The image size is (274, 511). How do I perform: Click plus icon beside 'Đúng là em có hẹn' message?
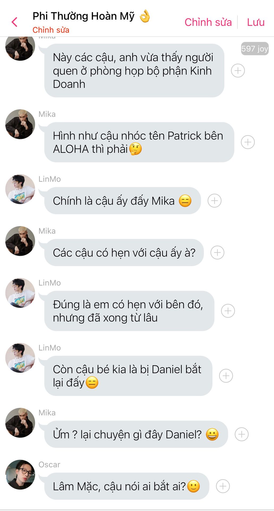pyautogui.click(x=228, y=311)
